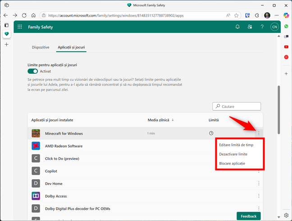The width and height of the screenshot is (292, 221).
Task: Choose Dezactivare limite menu entry
Action: click(x=233, y=154)
